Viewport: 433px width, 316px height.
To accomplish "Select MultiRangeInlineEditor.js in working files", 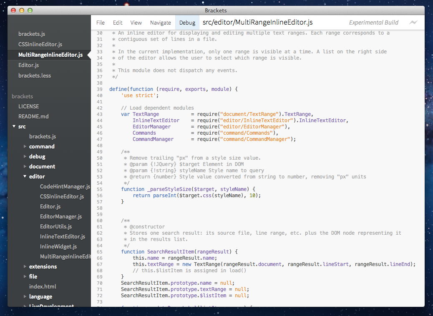I will click(x=50, y=55).
